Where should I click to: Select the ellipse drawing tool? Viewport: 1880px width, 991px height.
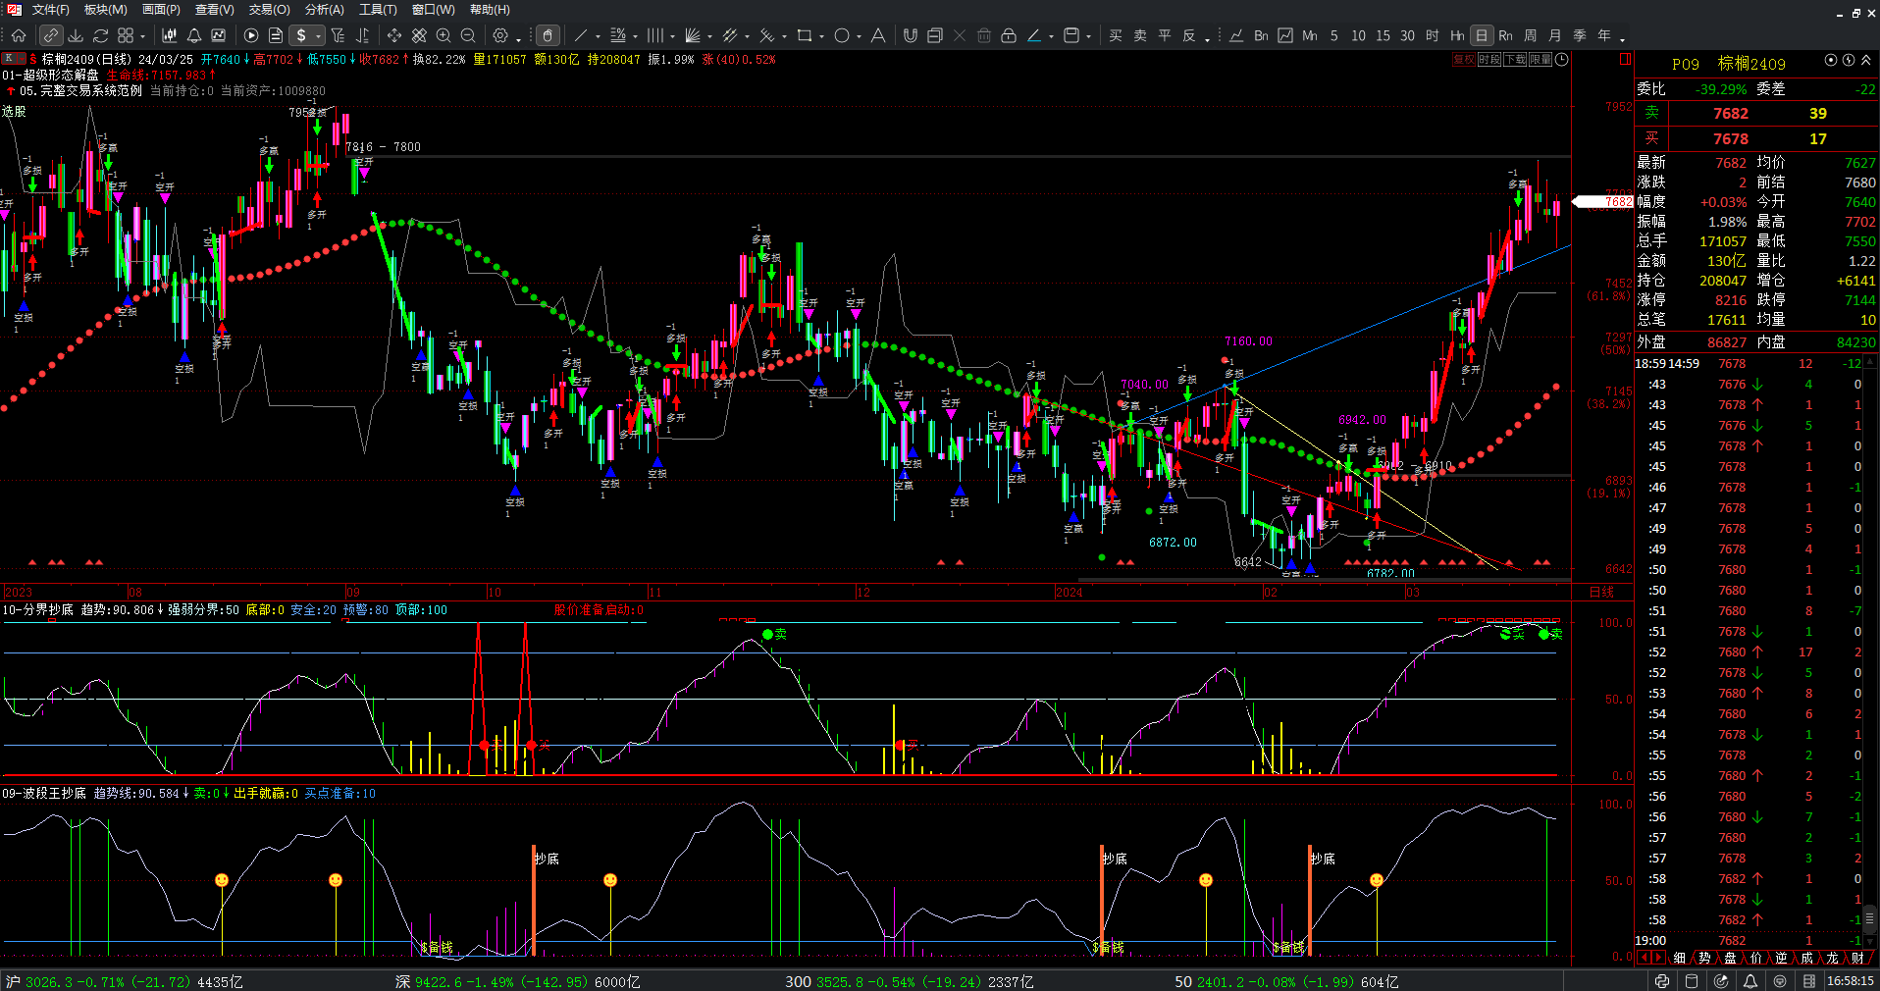tap(842, 35)
